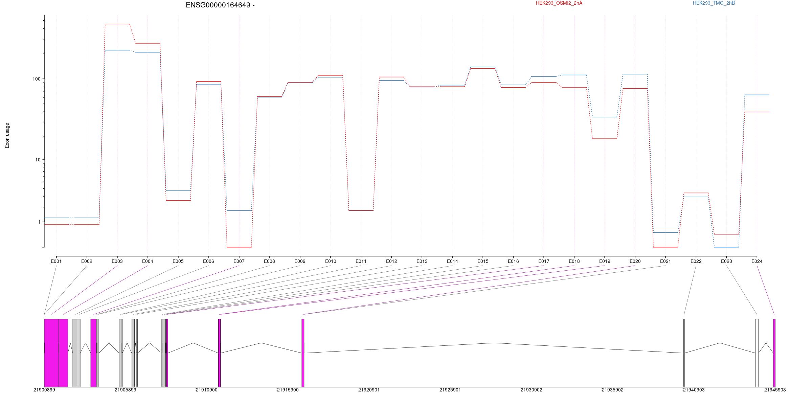Click y-axis tick label 100
812x406 pixels.
click(36, 79)
